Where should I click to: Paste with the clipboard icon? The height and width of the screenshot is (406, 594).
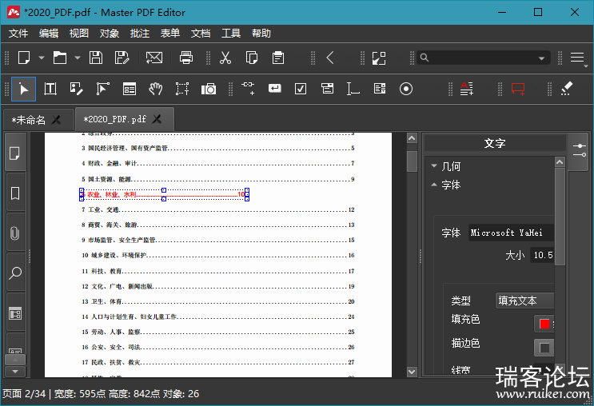point(278,58)
